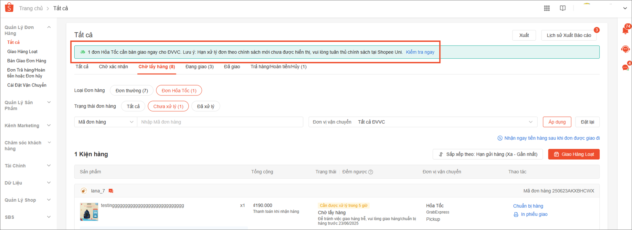632x230 pixels.
Task: Click the Shopee logo icon
Action: 9,8
